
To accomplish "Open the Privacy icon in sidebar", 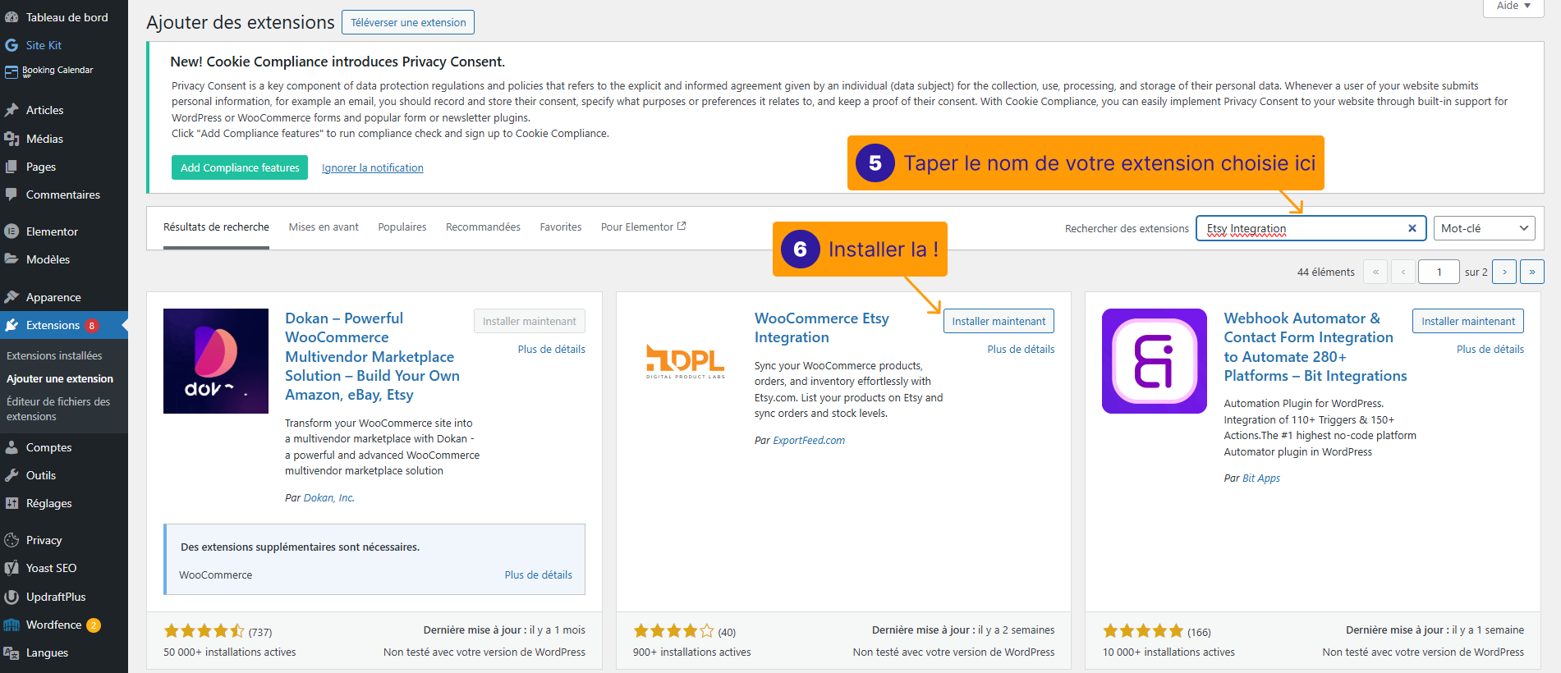I will 11,540.
